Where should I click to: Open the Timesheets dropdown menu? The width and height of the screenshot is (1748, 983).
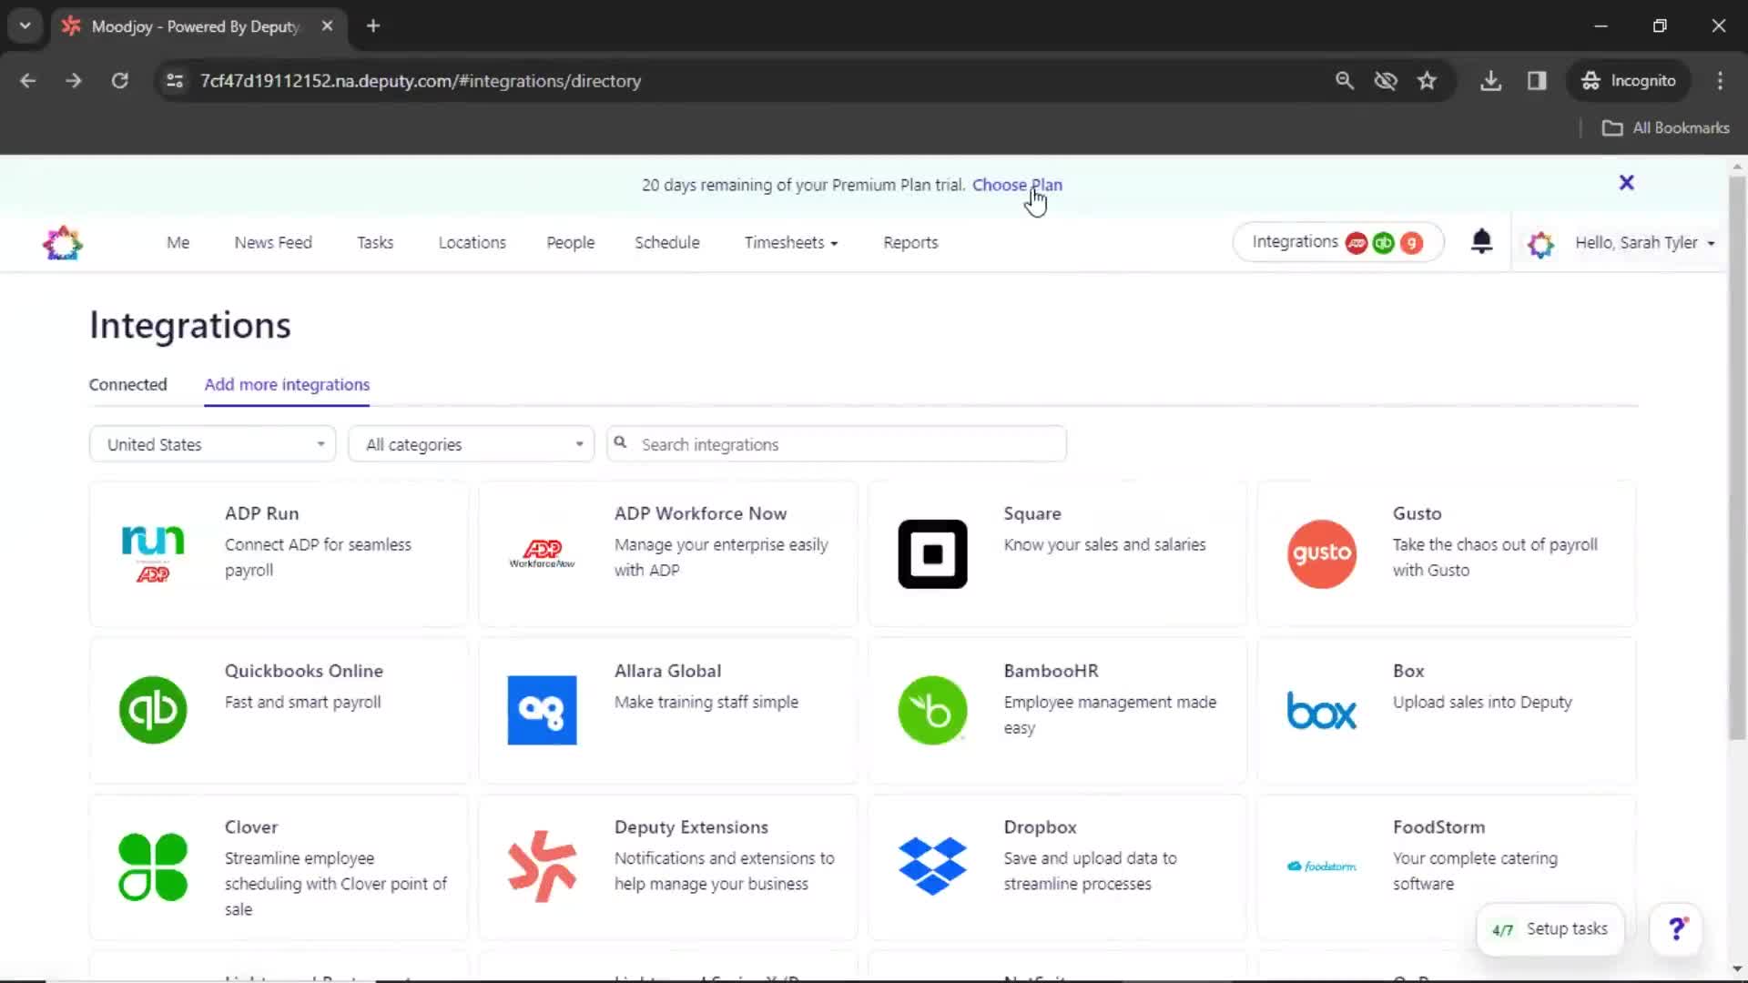790,243
